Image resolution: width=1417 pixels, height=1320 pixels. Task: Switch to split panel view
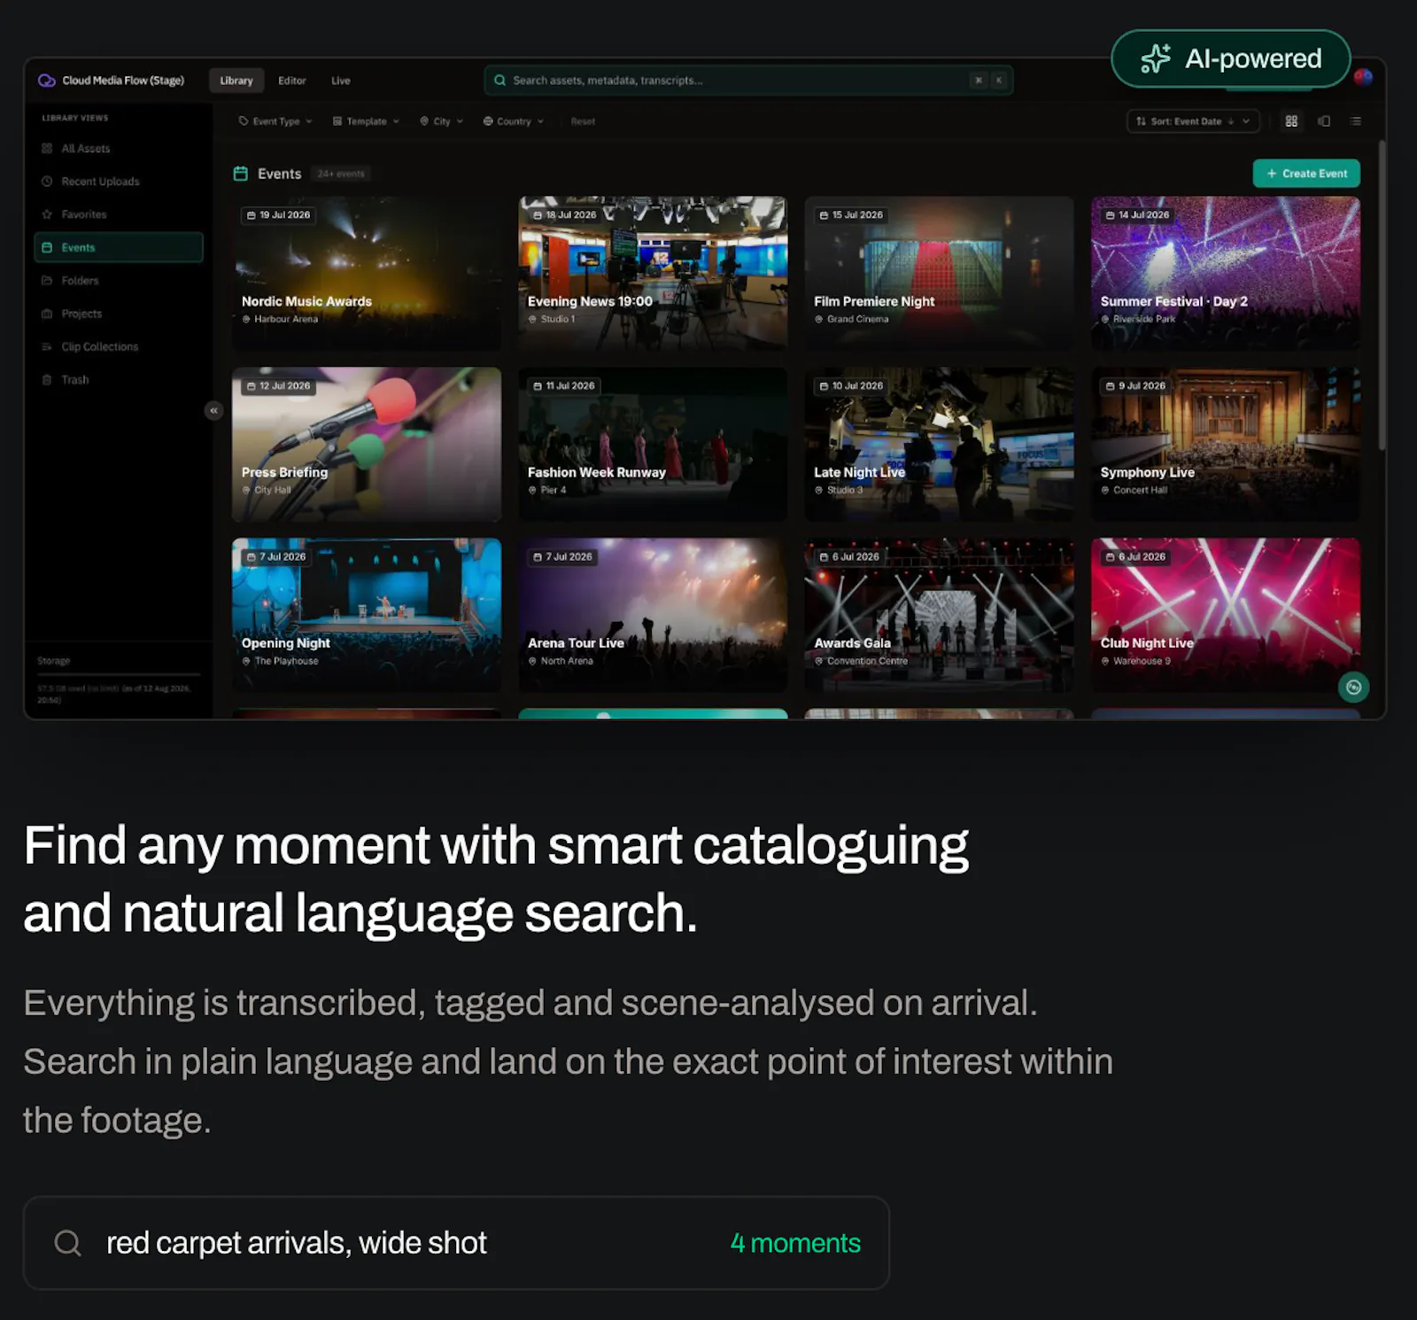pos(1324,121)
